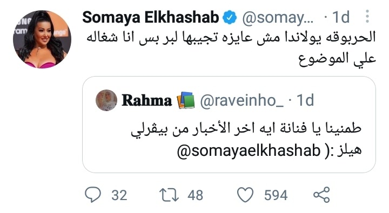The height and width of the screenshot is (213, 389).
Task: Follow the @somayaelkhashab mention in the quoted tweet
Action: [x=249, y=150]
